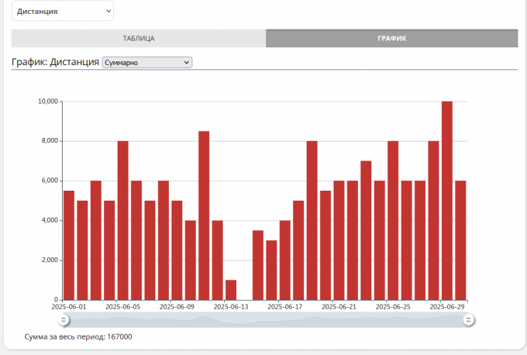
Task: Click the 2025-06-17 axis date label
Action: click(x=284, y=307)
